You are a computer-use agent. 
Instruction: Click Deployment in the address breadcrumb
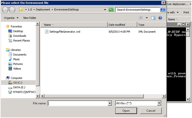[x=43, y=9]
